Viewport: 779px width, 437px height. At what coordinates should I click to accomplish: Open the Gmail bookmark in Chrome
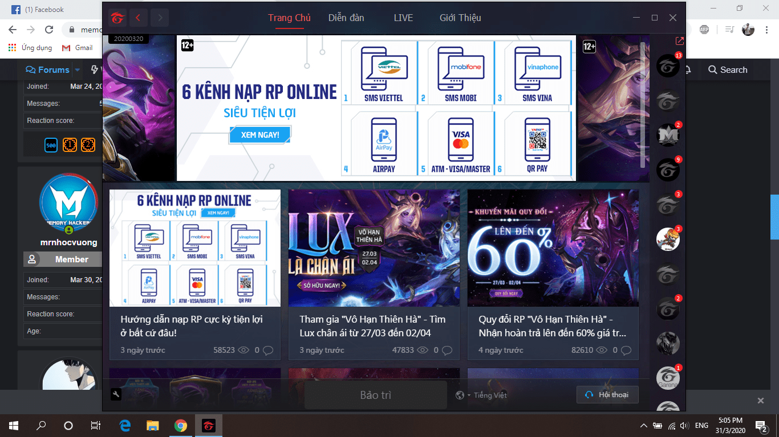coord(77,48)
